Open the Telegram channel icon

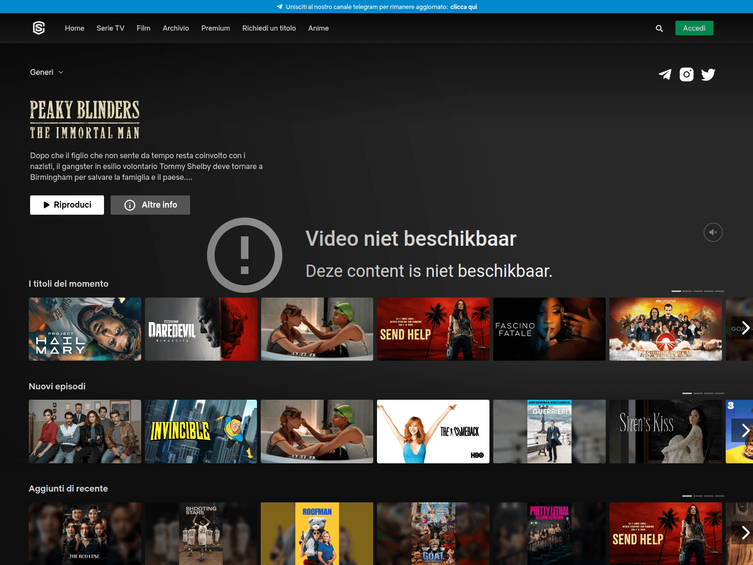pos(665,74)
